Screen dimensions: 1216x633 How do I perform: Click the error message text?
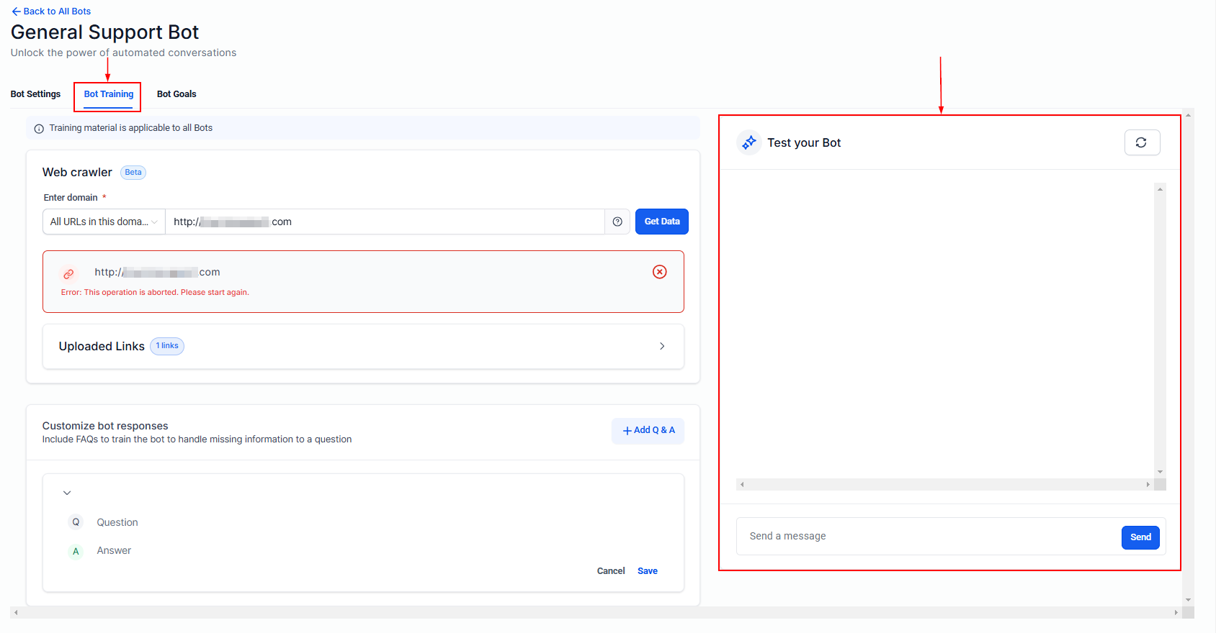point(155,293)
